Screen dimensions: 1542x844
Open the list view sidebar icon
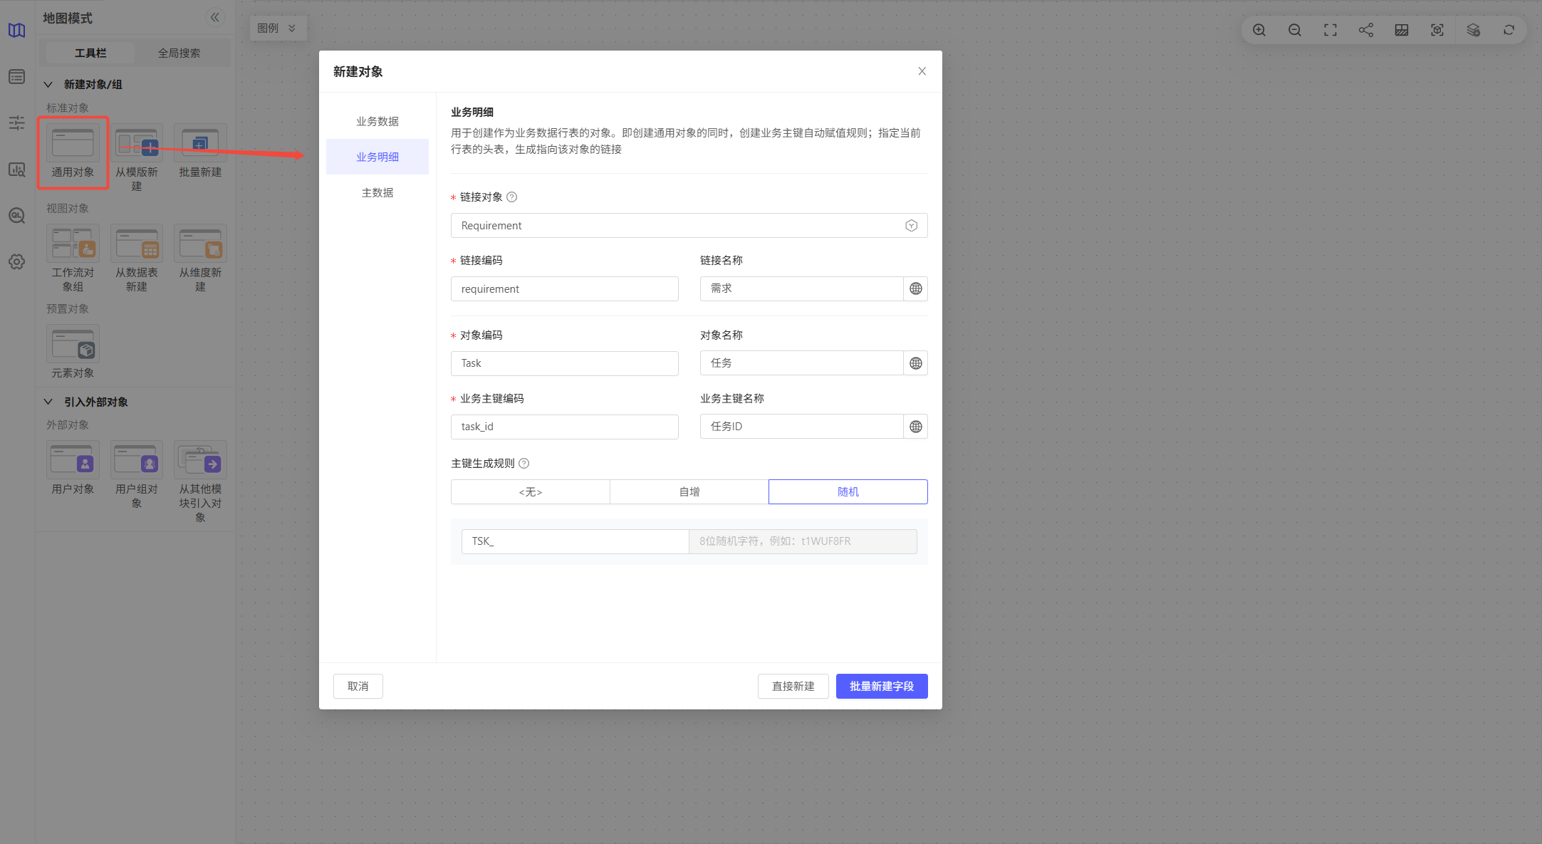(17, 76)
